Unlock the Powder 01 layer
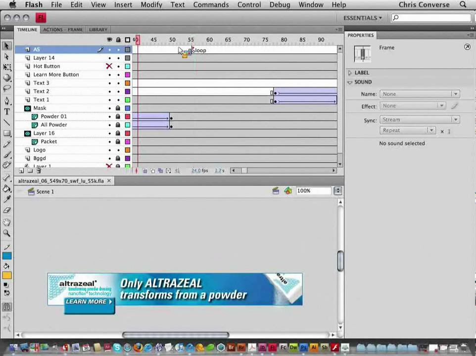Viewport: 476px width, 356px height. tap(118, 117)
